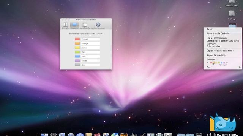Screen dimensions: 243x136
Task: Apply blue label in context menu
Action: tap(222, 63)
